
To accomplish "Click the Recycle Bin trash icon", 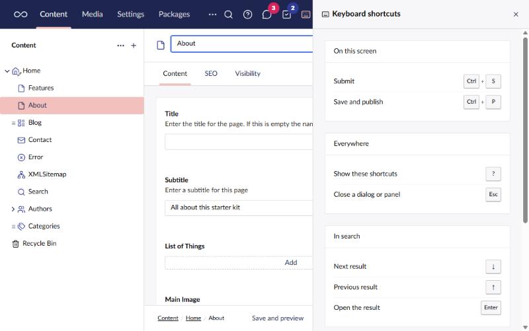I will 15,244.
